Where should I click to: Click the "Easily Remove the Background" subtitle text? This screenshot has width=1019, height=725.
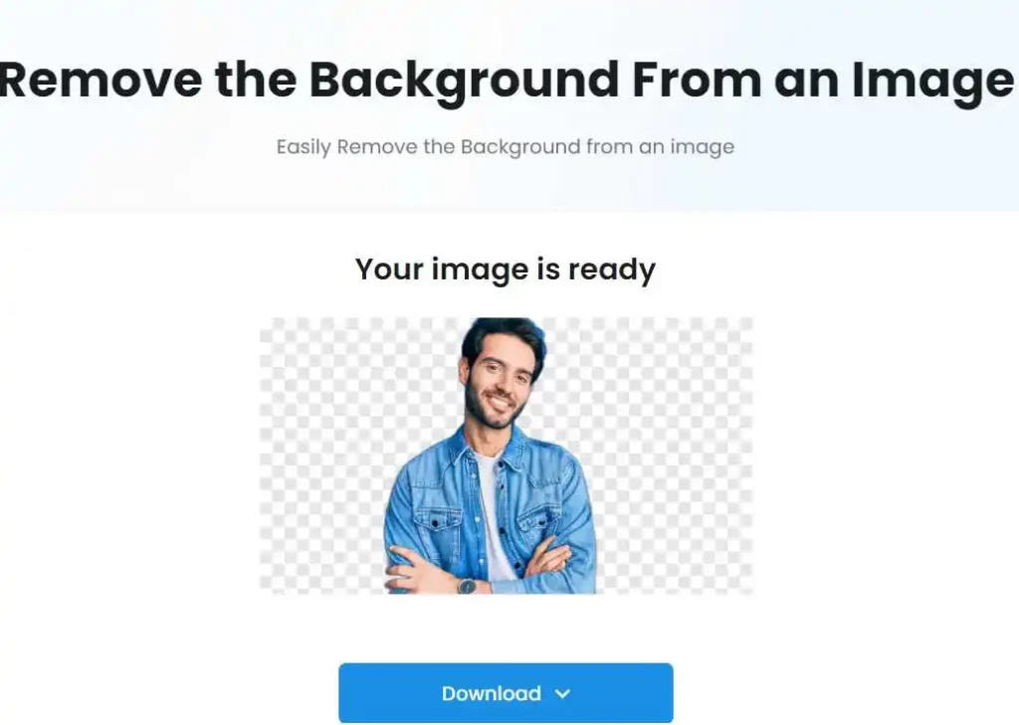coord(506,147)
